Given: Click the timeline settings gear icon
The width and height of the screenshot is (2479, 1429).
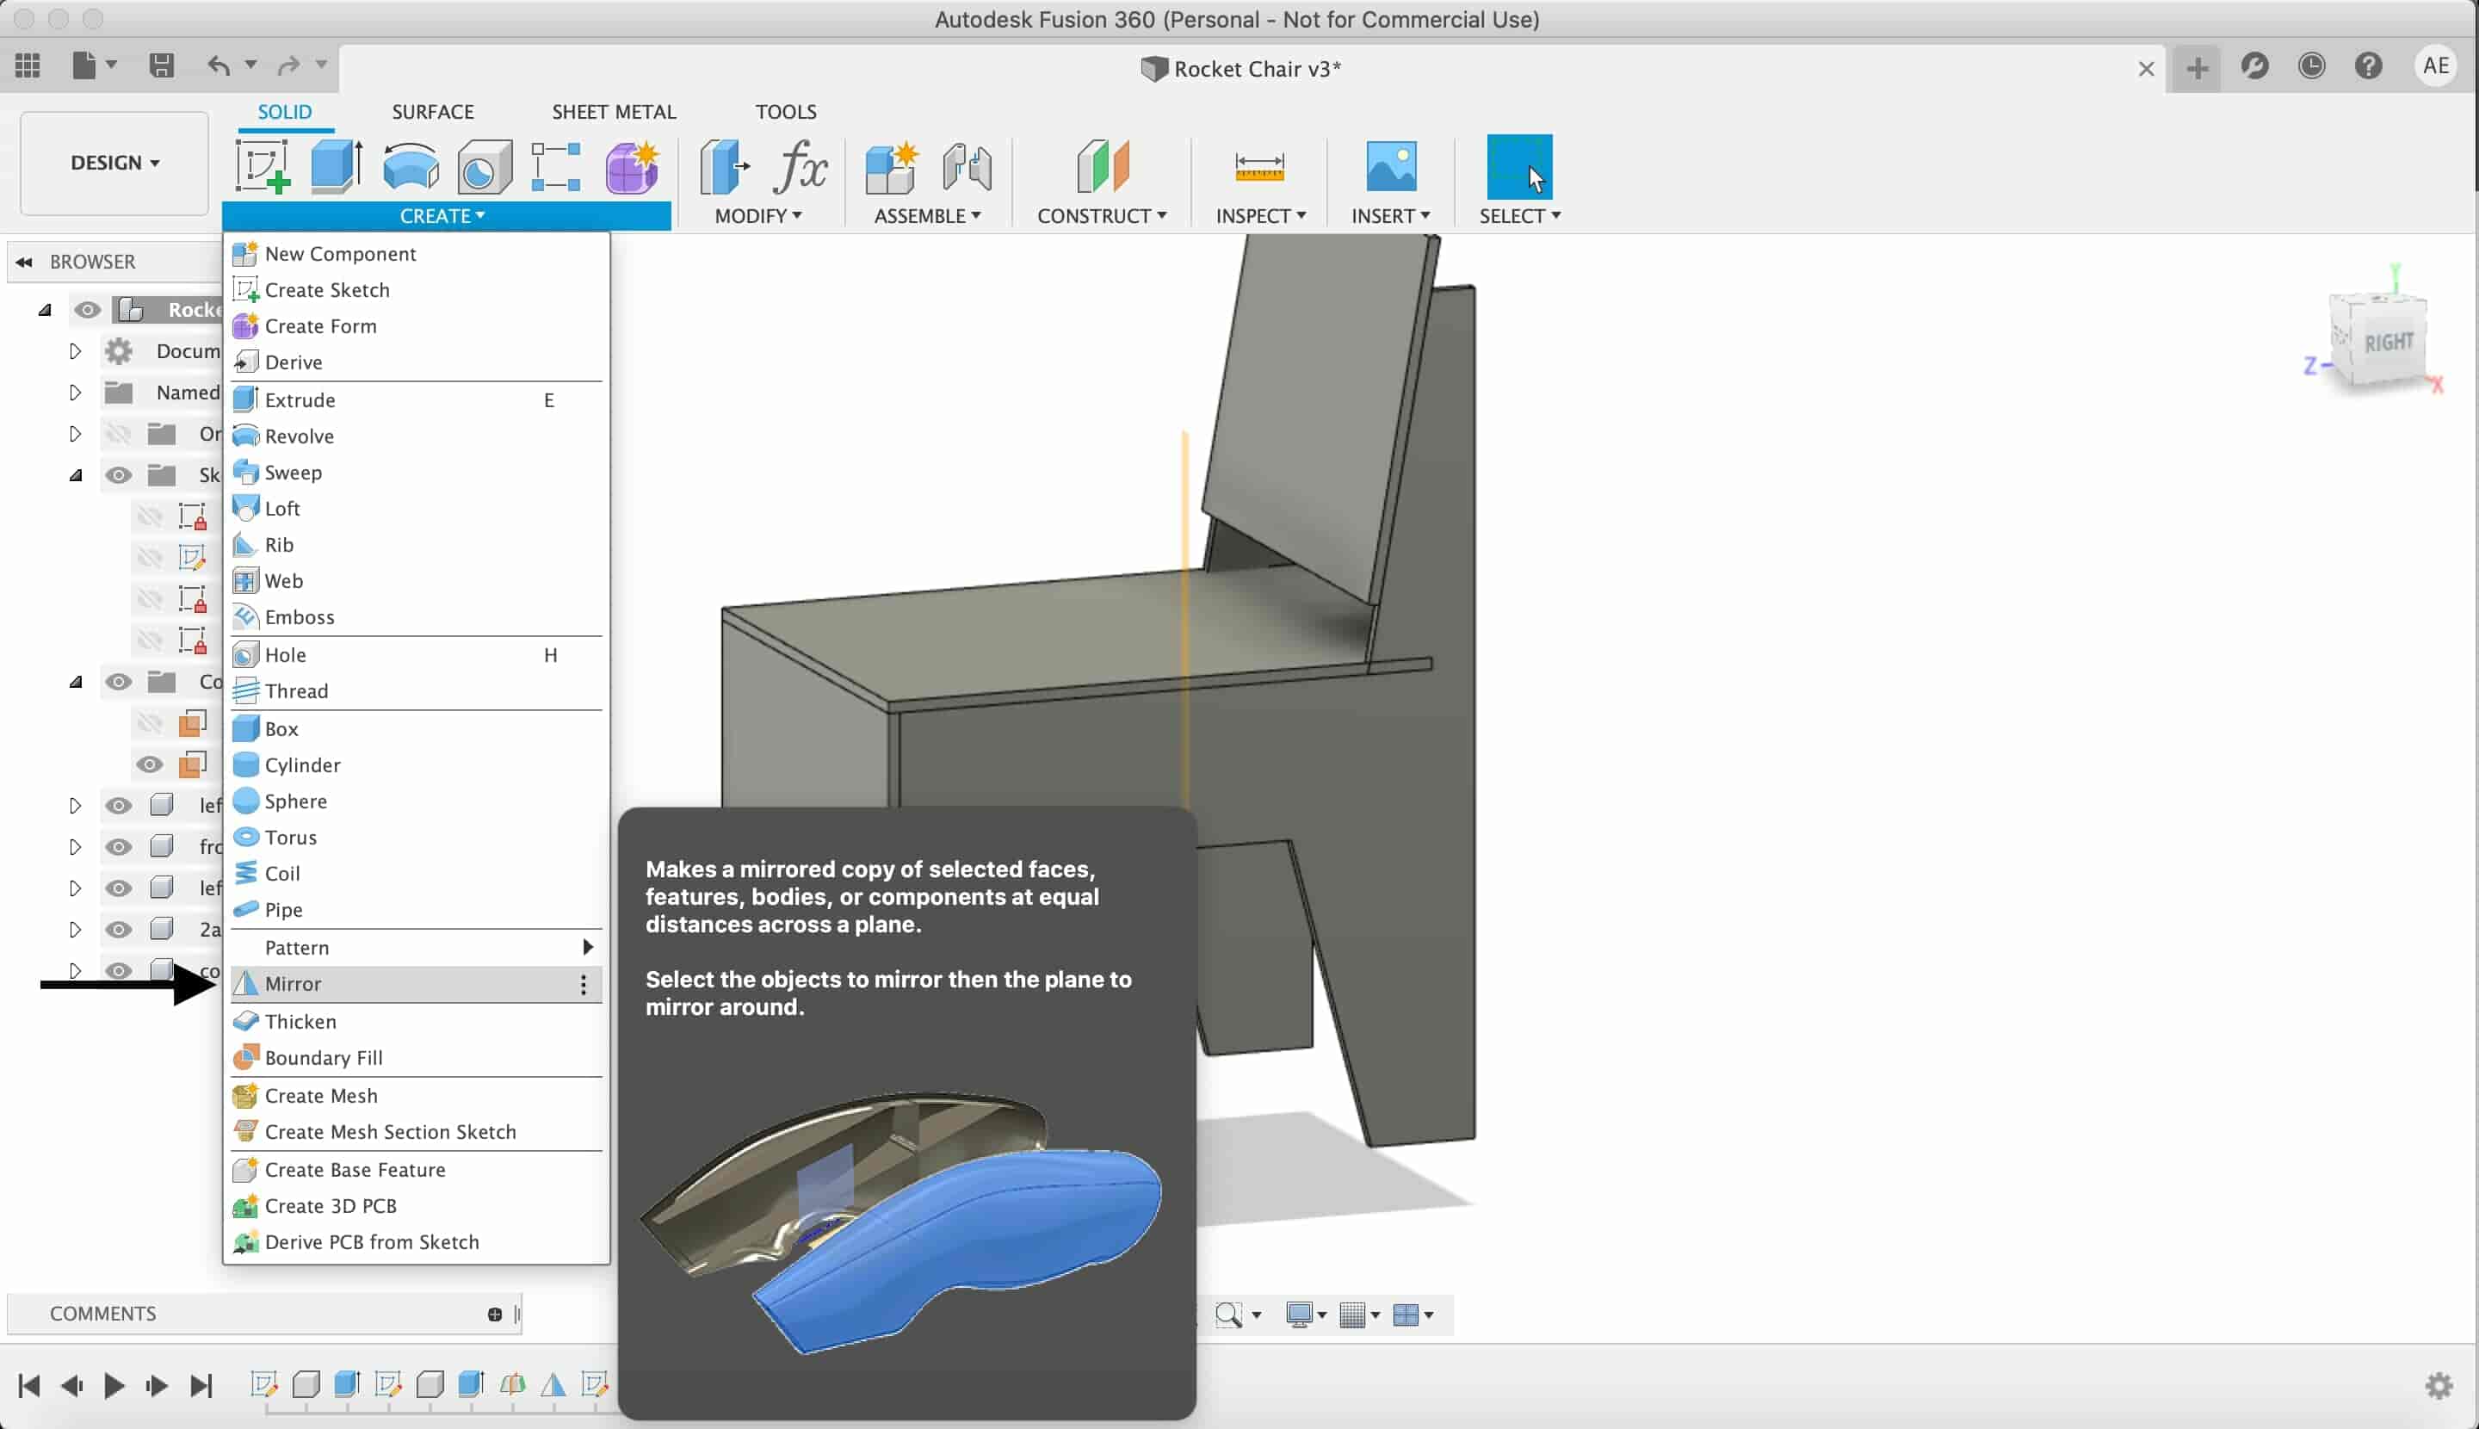Looking at the screenshot, I should pyautogui.click(x=2439, y=1385).
